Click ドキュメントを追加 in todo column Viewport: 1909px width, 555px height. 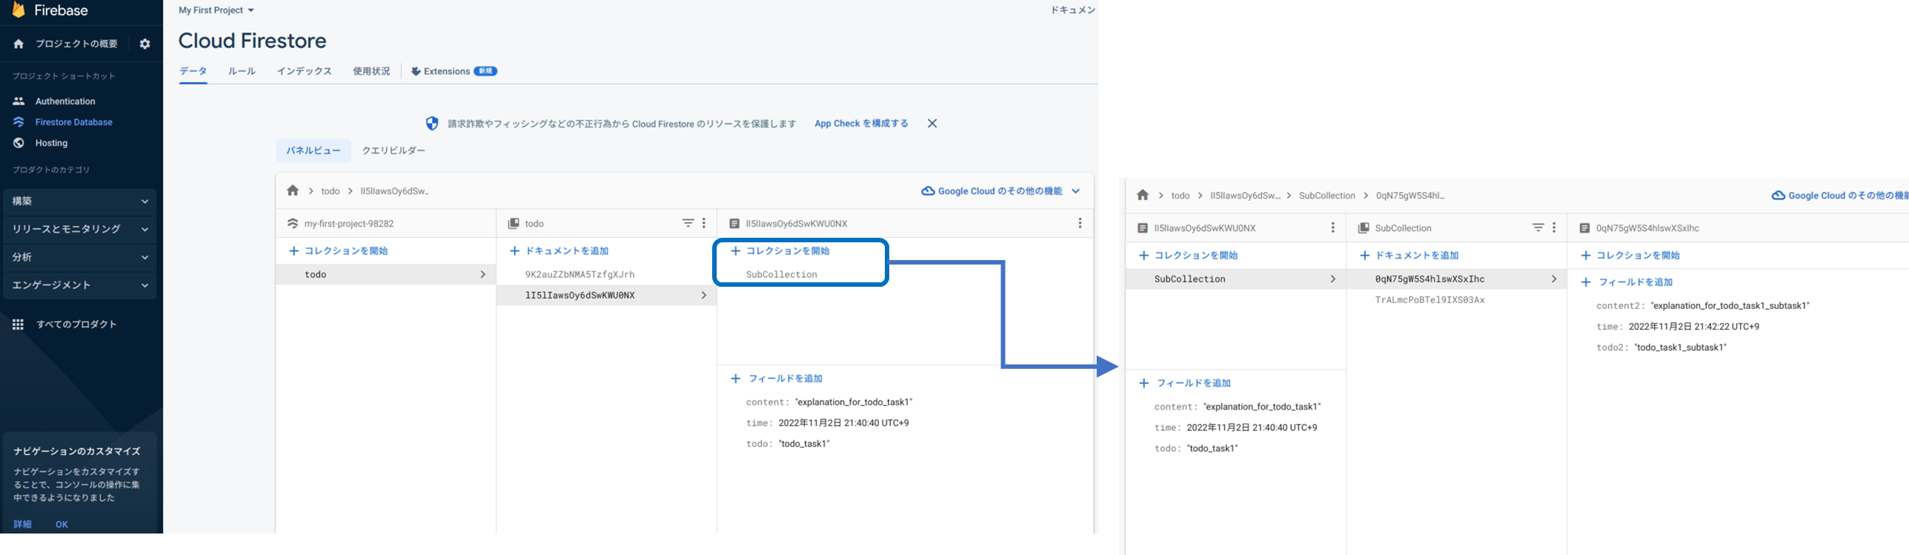click(560, 251)
